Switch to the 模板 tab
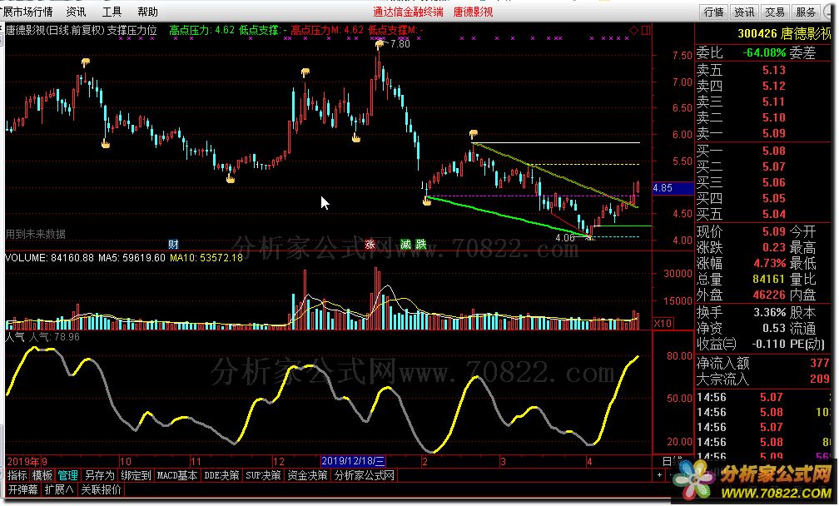This screenshot has width=839, height=506. (x=42, y=475)
